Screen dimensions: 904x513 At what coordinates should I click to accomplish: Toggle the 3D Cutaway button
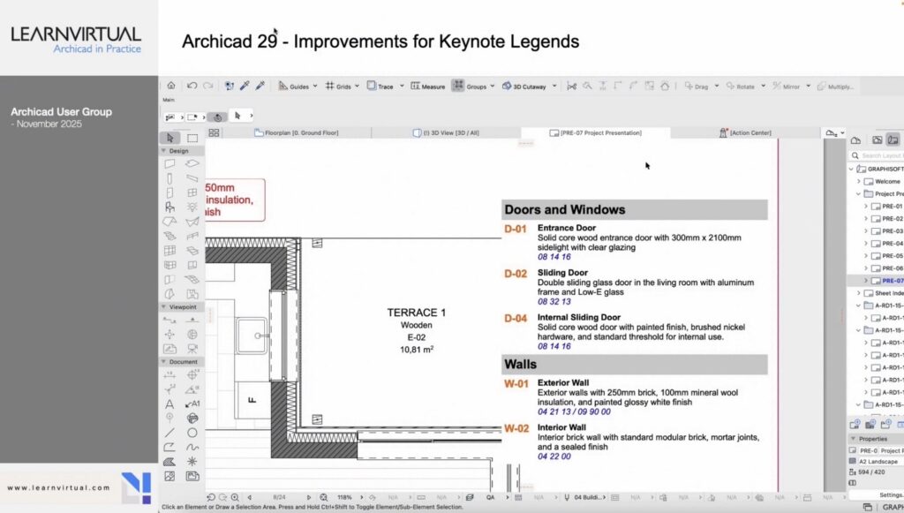coord(524,86)
